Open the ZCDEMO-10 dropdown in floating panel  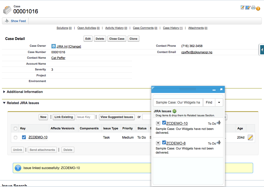click(x=158, y=123)
